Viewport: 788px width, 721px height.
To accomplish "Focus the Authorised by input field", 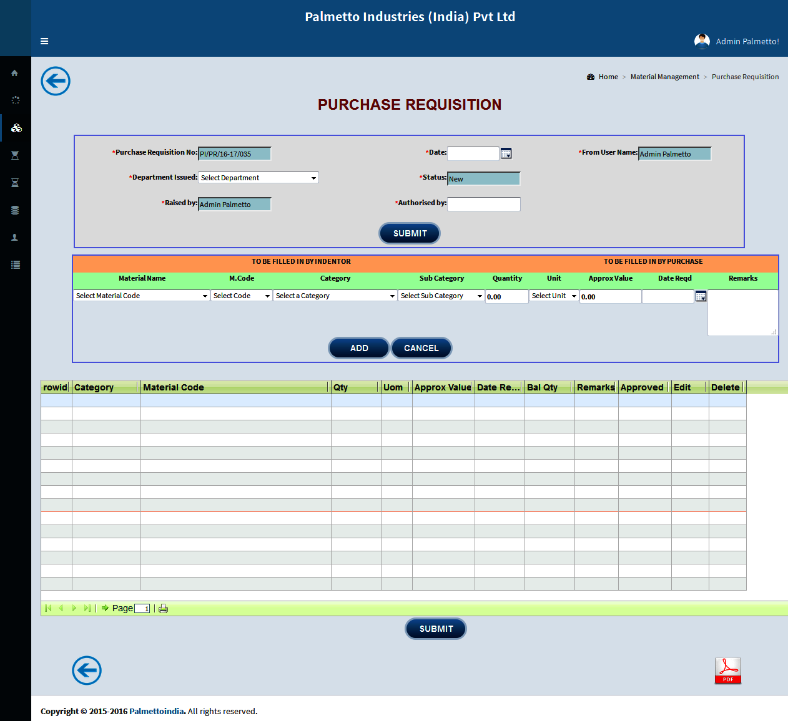I will [484, 204].
